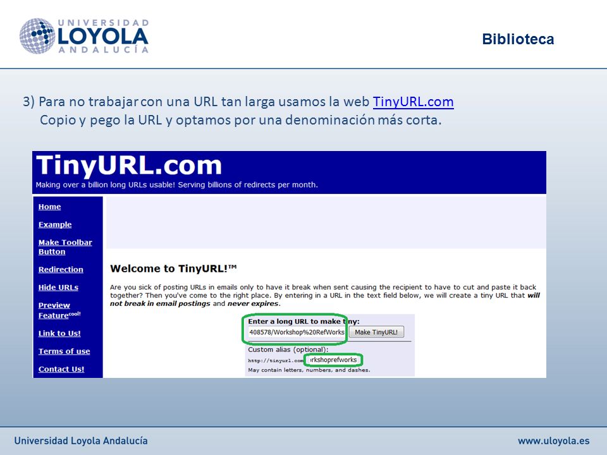Open the Preview Feature link
This screenshot has height=455, width=607.
click(59, 310)
